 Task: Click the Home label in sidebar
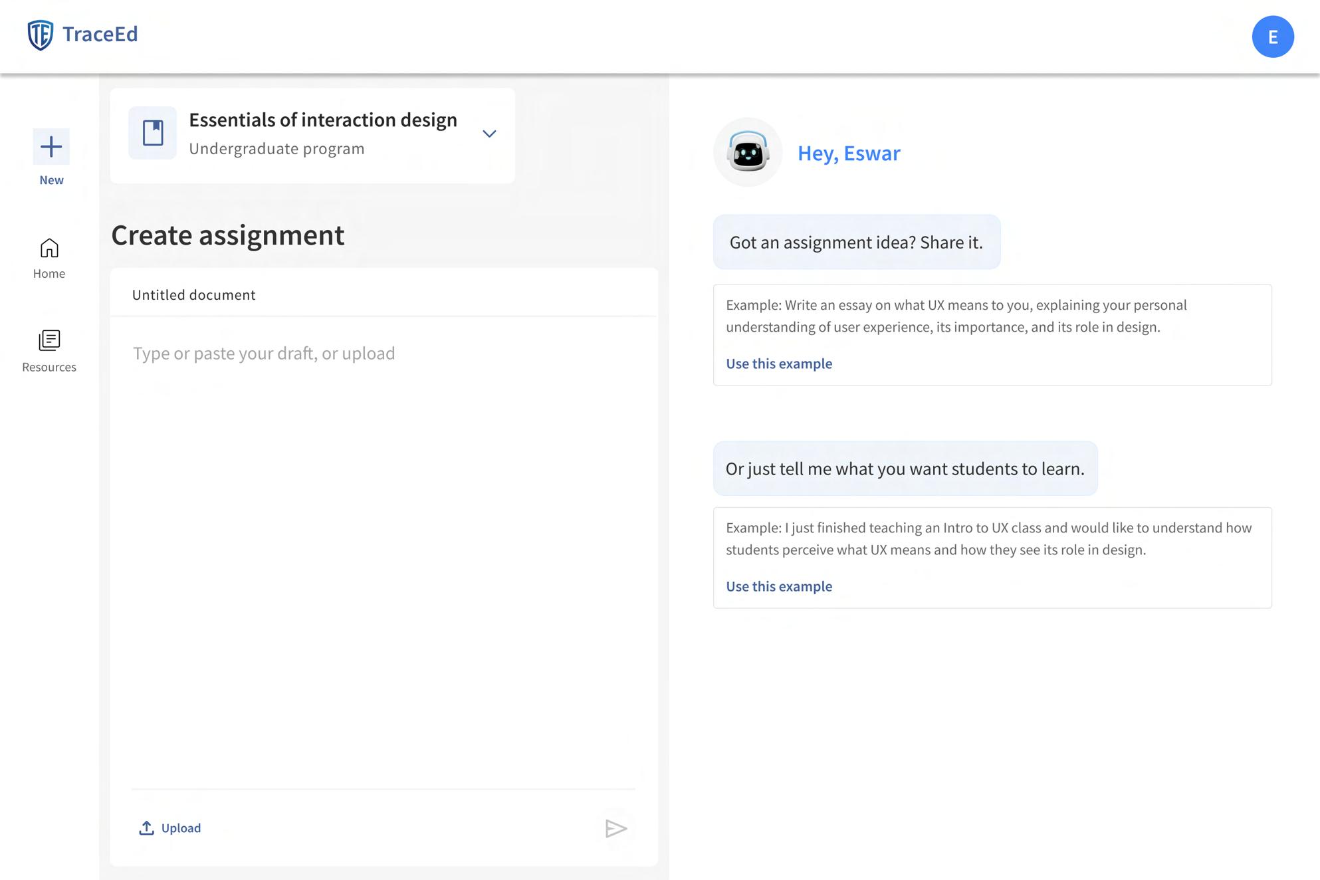click(49, 274)
